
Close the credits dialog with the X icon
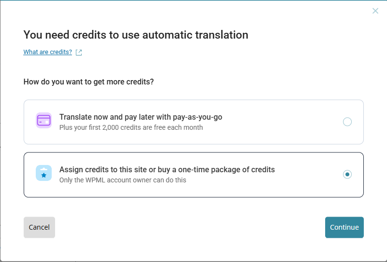click(375, 11)
